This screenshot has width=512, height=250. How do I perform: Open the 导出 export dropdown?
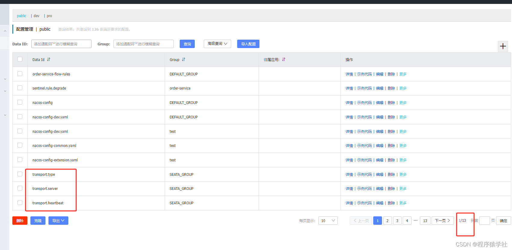58,221
